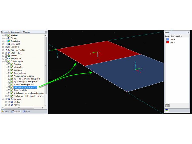Click the red Lado - color swatch
The height and width of the screenshot is (144, 192).
click(x=167, y=42)
